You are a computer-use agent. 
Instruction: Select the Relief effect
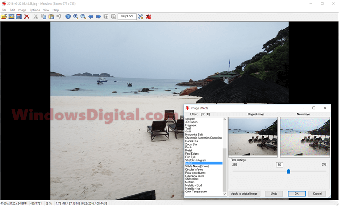click(x=189, y=150)
